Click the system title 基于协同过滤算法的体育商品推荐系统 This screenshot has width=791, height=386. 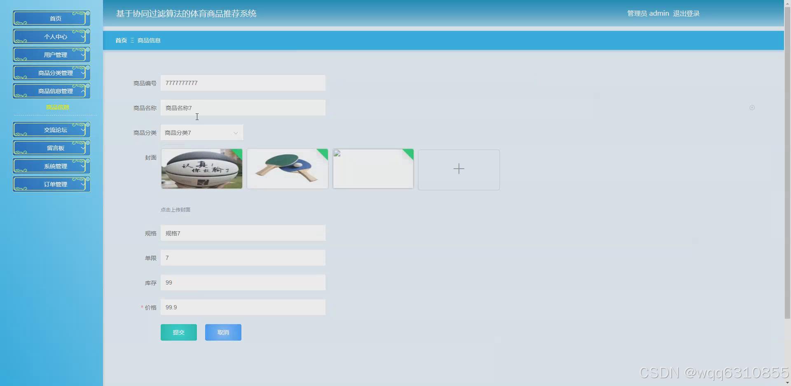[x=186, y=14]
